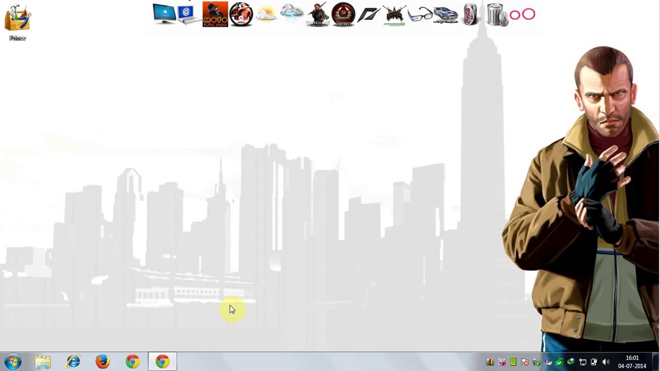Open Windows Explorer from the taskbar

[x=43, y=362]
